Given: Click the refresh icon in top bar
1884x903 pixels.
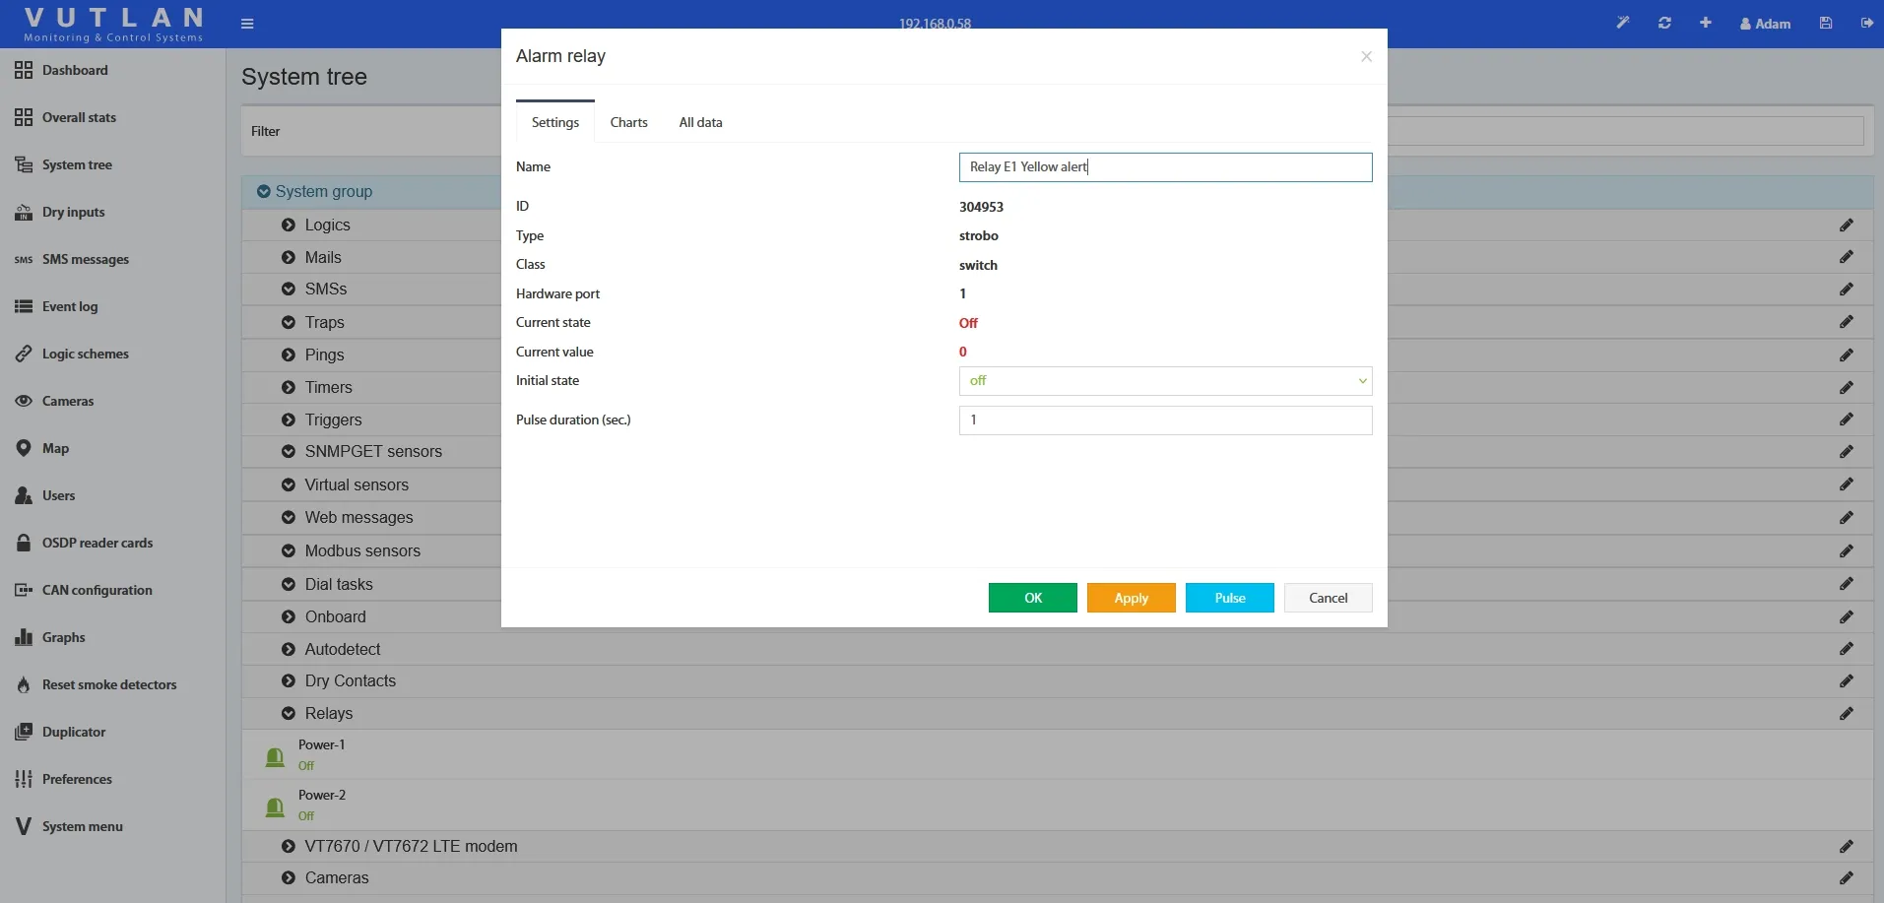Looking at the screenshot, I should pos(1664,23).
